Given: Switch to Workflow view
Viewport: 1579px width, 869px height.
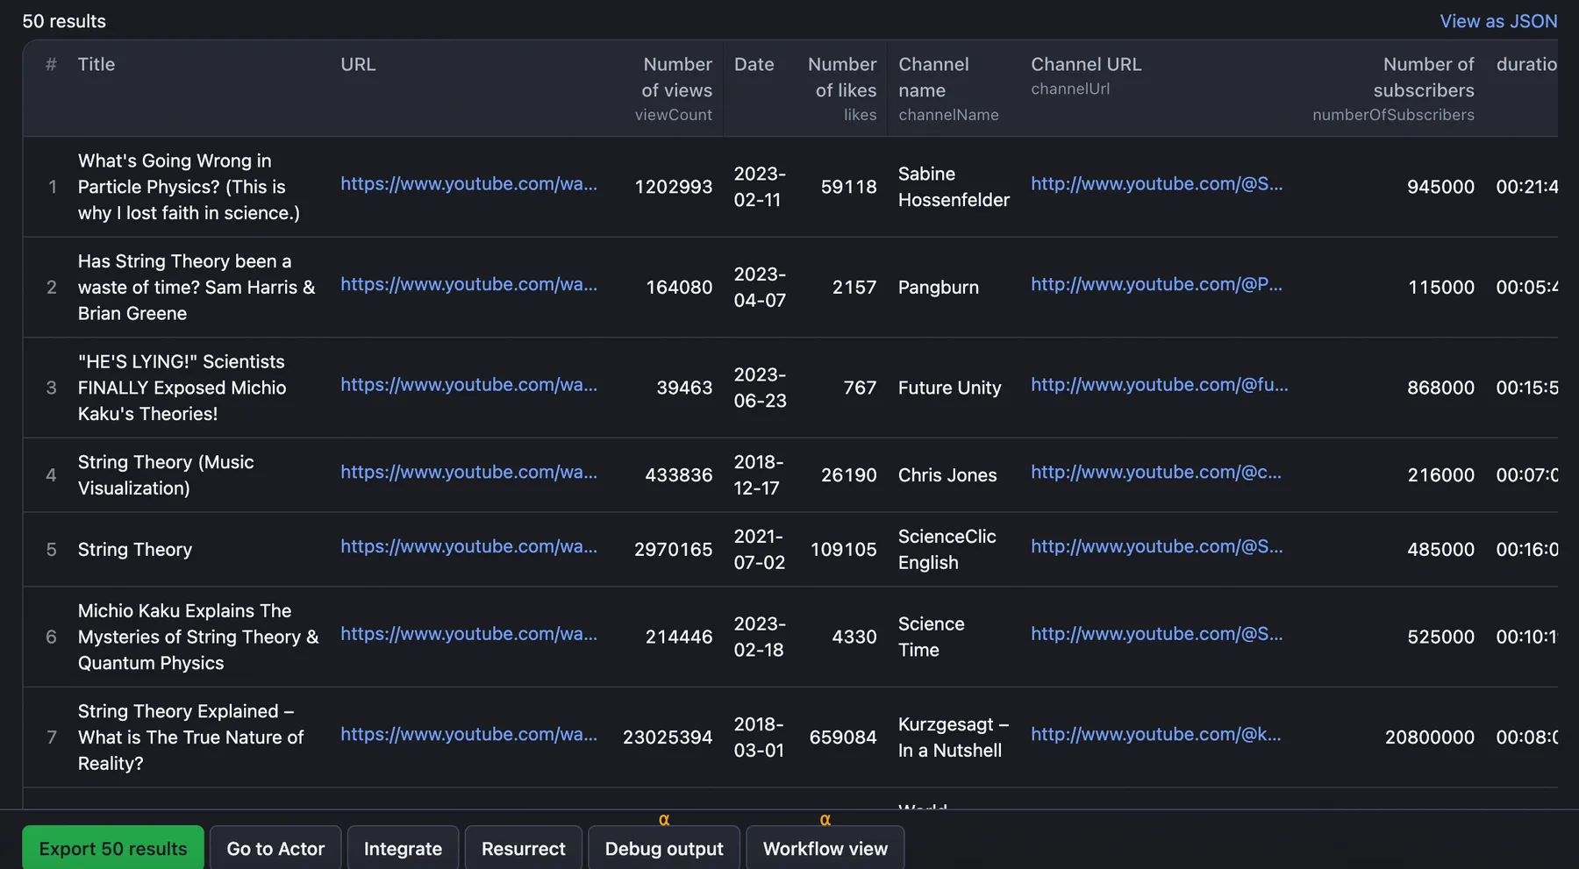Looking at the screenshot, I should point(825,848).
